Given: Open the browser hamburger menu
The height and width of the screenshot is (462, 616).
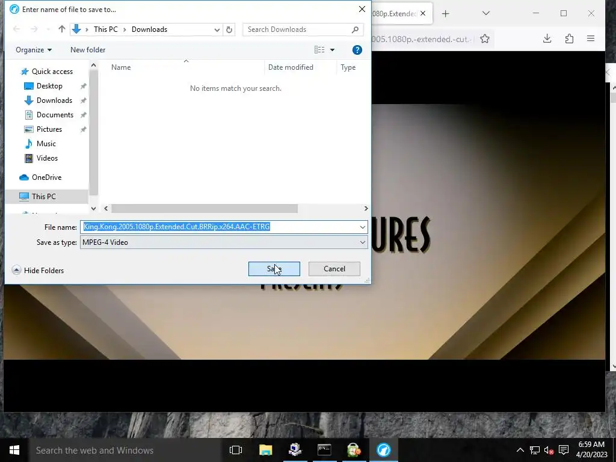Looking at the screenshot, I should (591, 38).
